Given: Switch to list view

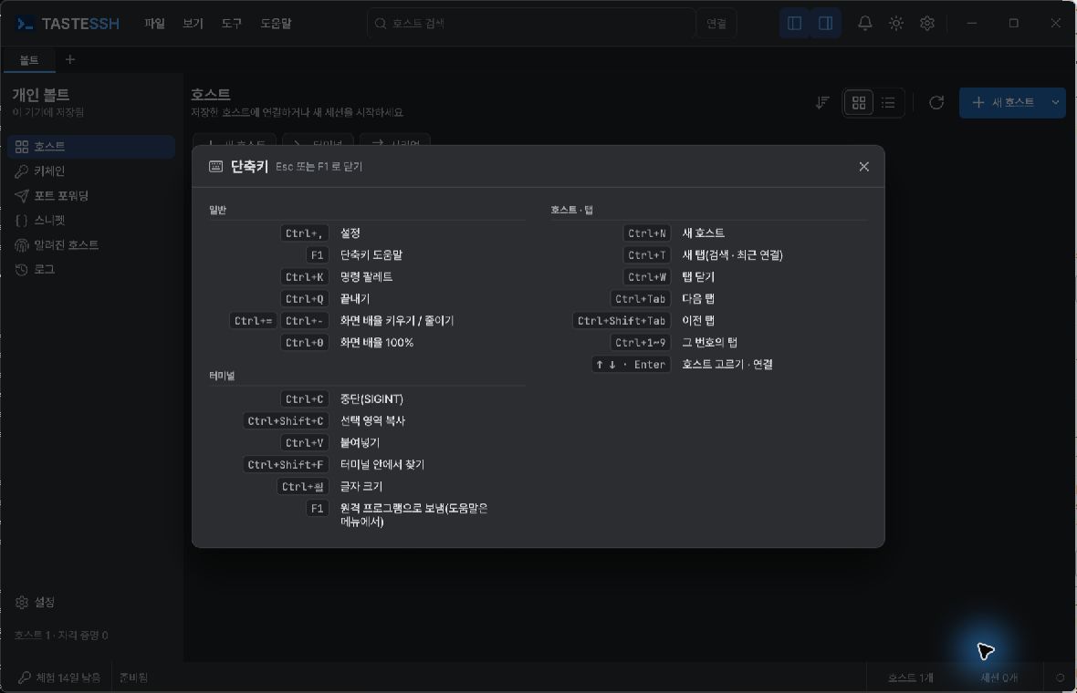Looking at the screenshot, I should click(x=888, y=103).
